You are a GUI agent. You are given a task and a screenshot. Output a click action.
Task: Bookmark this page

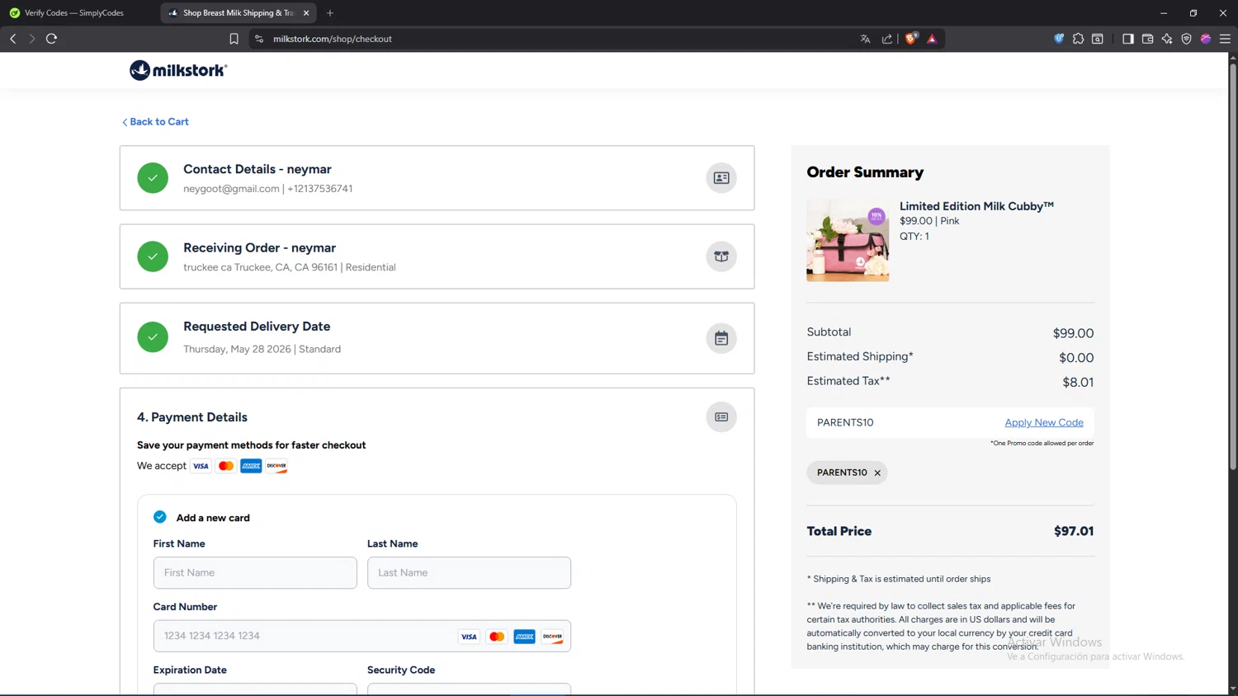(x=234, y=39)
